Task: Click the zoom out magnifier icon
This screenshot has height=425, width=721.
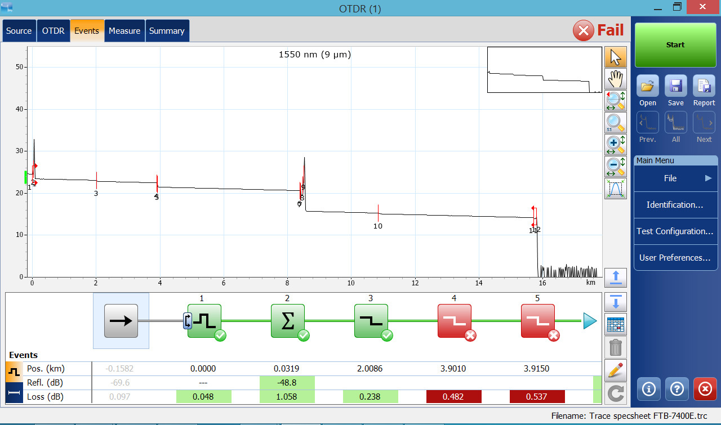Action: point(615,167)
